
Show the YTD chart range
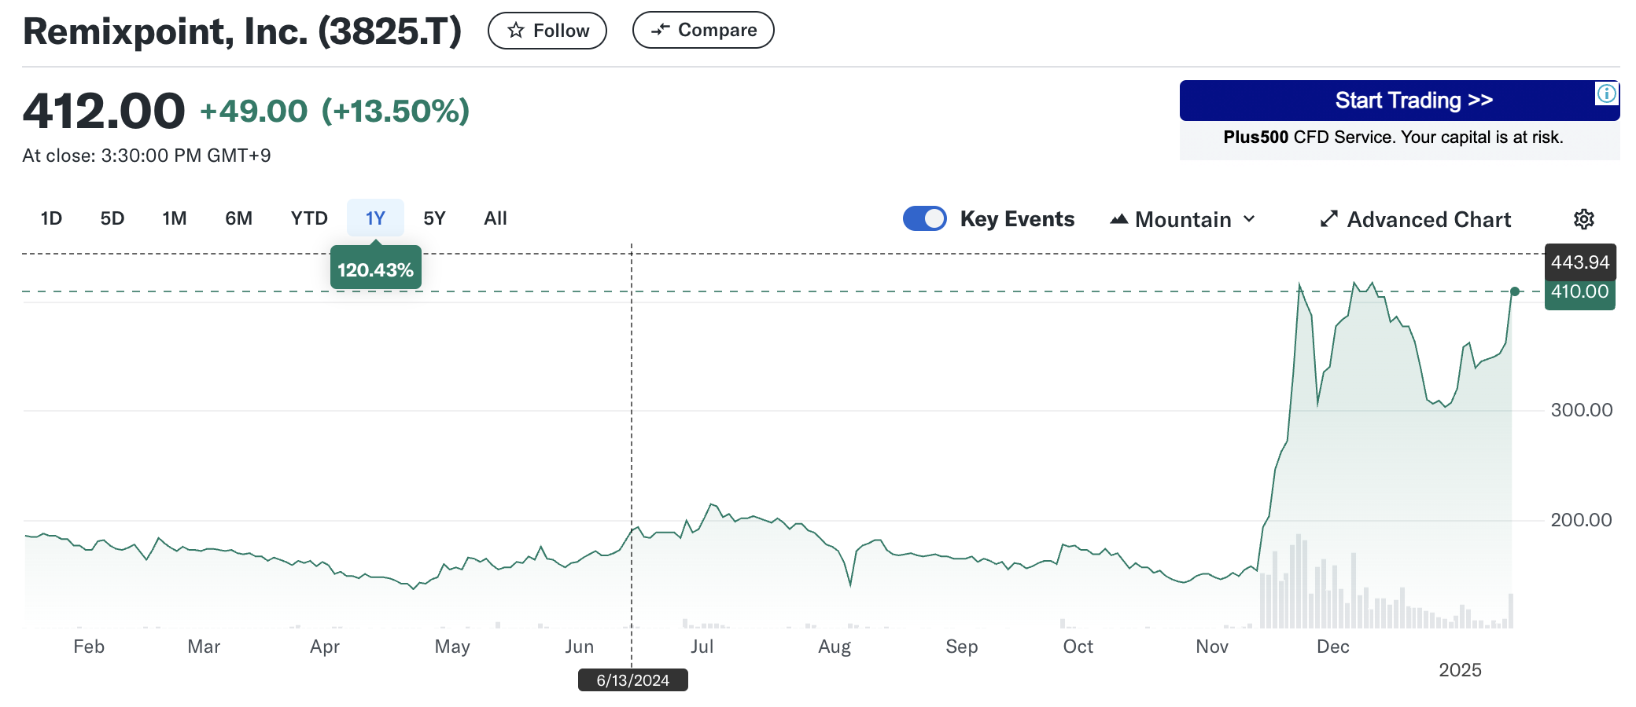point(309,218)
